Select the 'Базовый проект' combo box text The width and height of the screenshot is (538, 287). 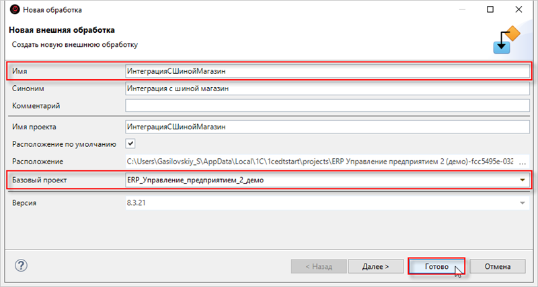(316, 180)
